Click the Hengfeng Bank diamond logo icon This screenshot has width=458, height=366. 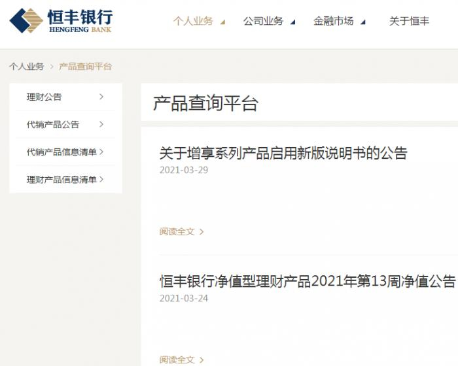click(x=26, y=20)
